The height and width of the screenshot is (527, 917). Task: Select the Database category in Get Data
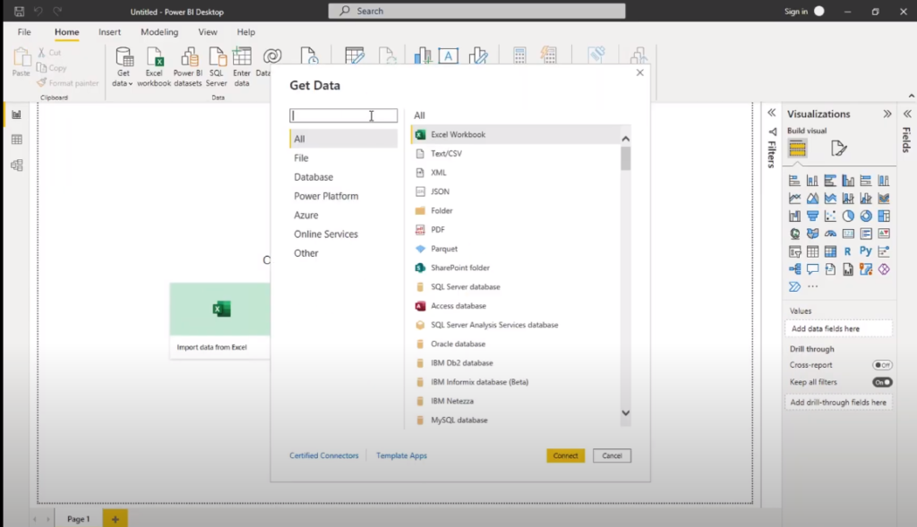coord(313,177)
